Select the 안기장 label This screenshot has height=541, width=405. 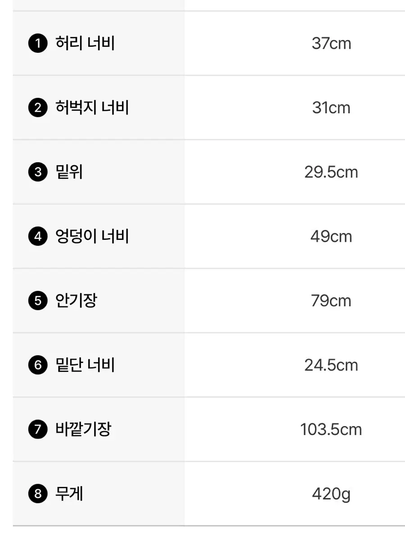[76, 301]
